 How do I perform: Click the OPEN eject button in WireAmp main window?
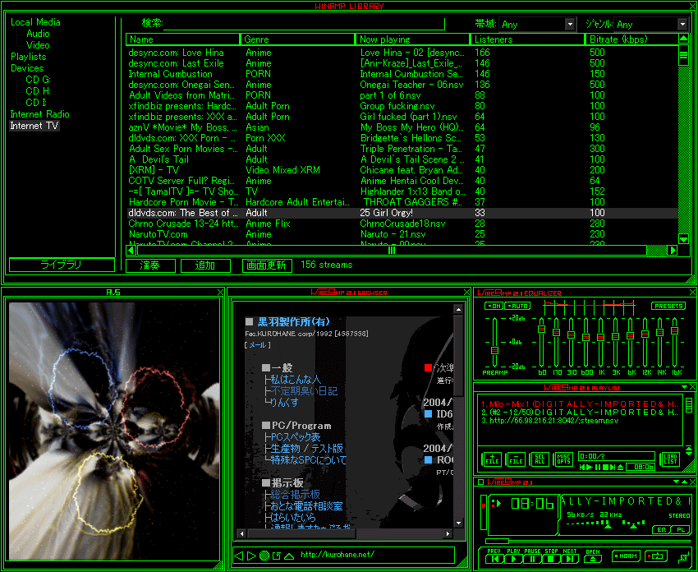(593, 559)
